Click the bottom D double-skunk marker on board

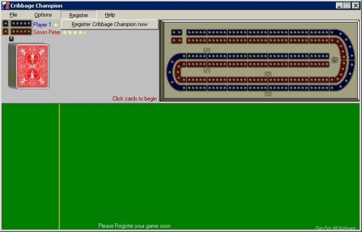[268, 94]
